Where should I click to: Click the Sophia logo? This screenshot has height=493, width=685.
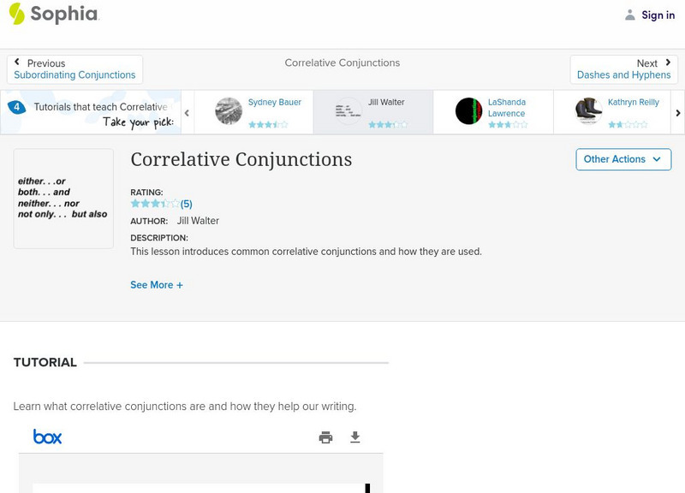click(53, 14)
